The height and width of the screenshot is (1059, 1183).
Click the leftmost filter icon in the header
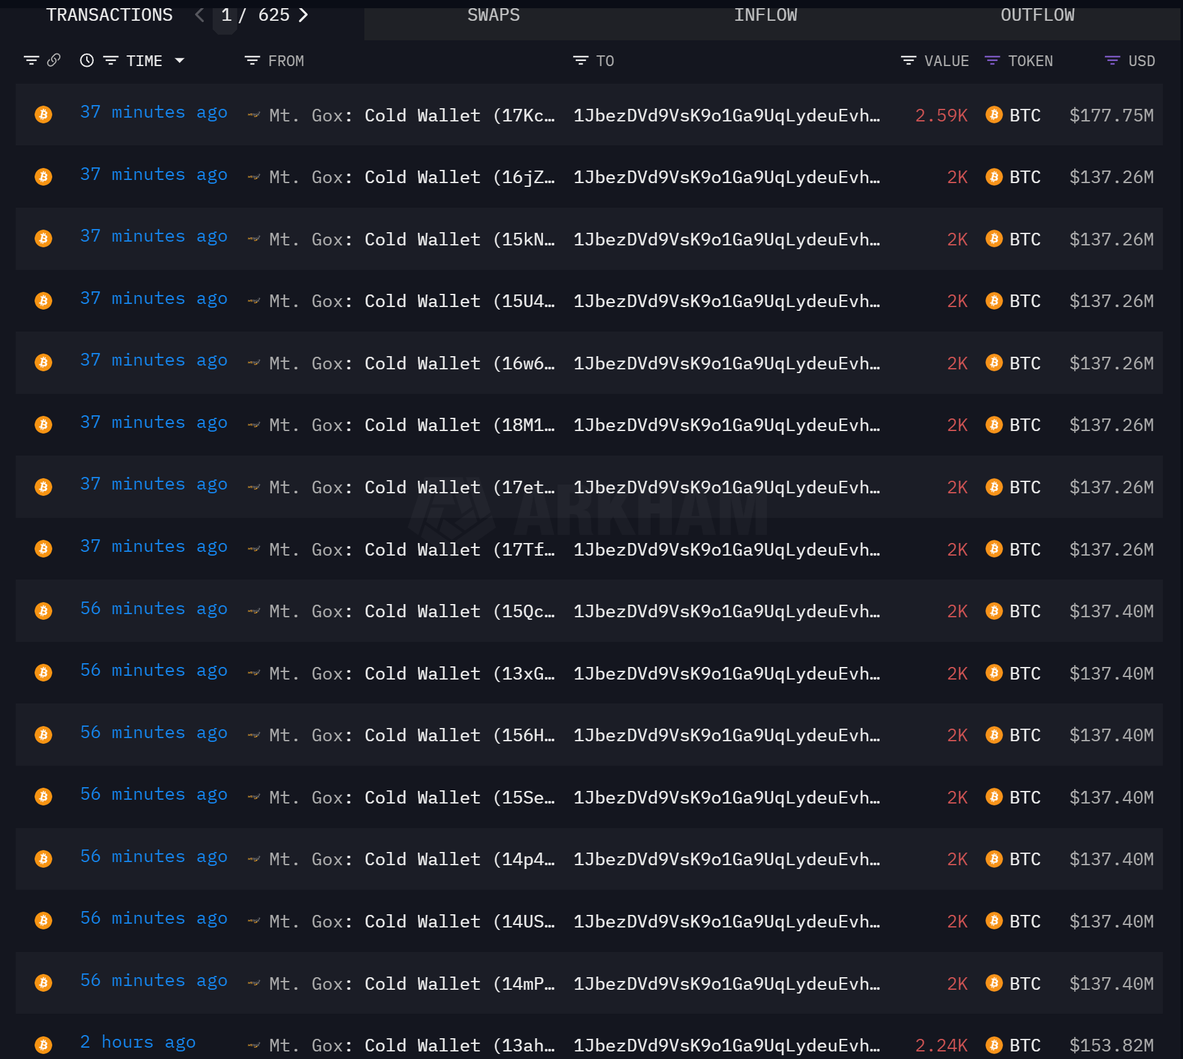(31, 60)
